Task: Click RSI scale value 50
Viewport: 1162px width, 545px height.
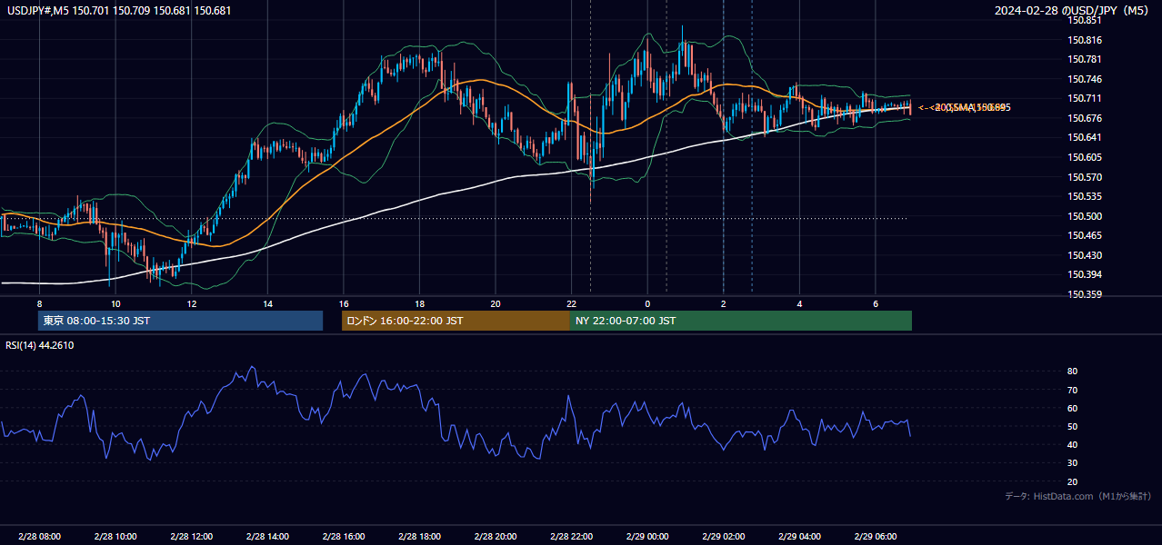Action: (x=1073, y=426)
